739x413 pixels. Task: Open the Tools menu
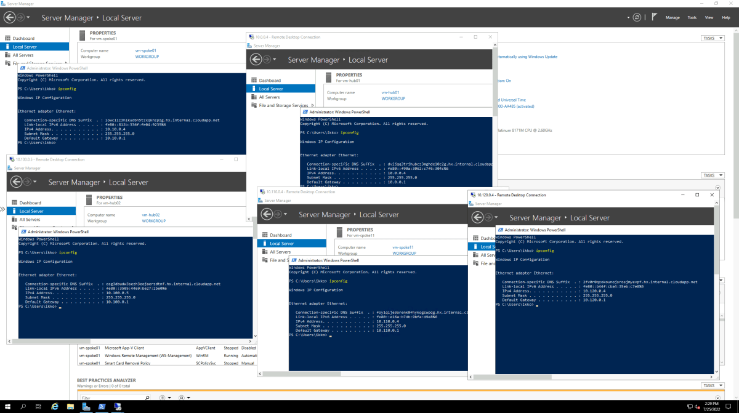[692, 17]
